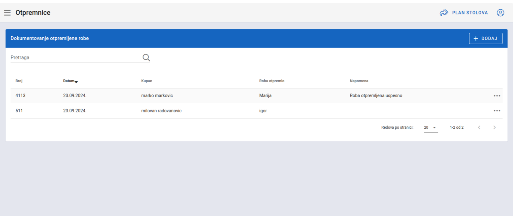Click the user account profile icon
The height and width of the screenshot is (216, 513).
(x=500, y=13)
